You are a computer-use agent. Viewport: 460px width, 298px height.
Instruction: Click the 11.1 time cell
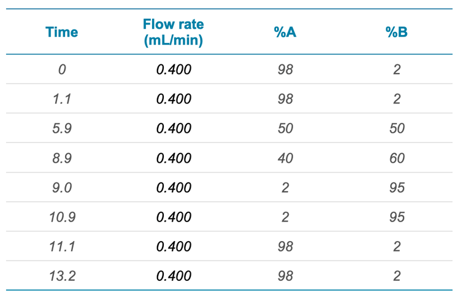coord(62,247)
